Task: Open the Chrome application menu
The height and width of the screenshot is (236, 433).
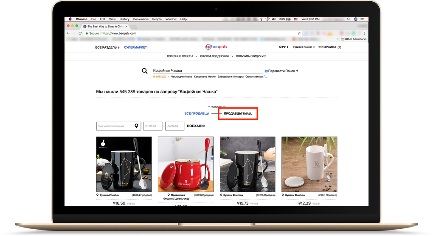Action: point(82,19)
